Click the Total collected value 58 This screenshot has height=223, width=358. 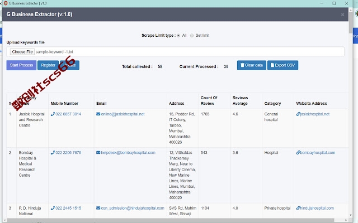pyautogui.click(x=160, y=67)
